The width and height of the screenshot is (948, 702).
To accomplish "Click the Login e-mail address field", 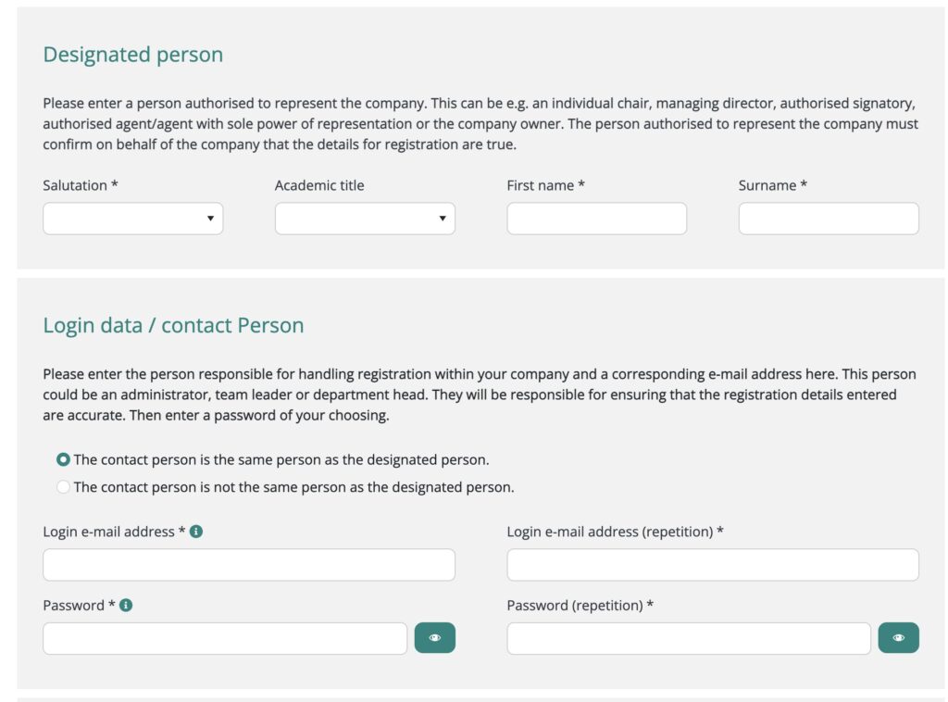I will pos(249,565).
